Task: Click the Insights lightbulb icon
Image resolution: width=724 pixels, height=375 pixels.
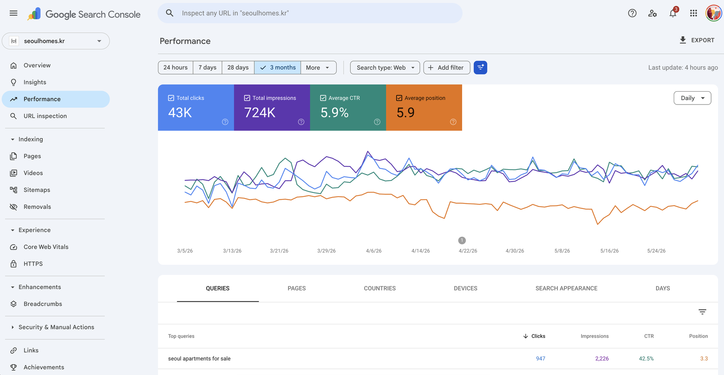Action: click(14, 82)
